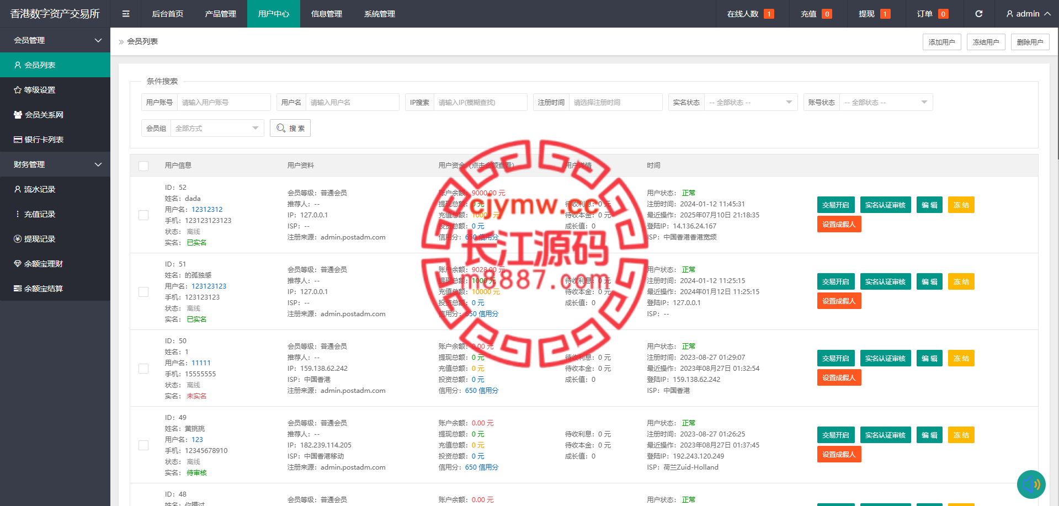Toggle the select-all checkbox in table header
1059x506 pixels.
click(x=143, y=166)
